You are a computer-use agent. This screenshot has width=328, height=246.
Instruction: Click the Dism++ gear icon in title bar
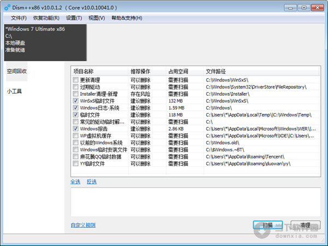tap(7, 8)
